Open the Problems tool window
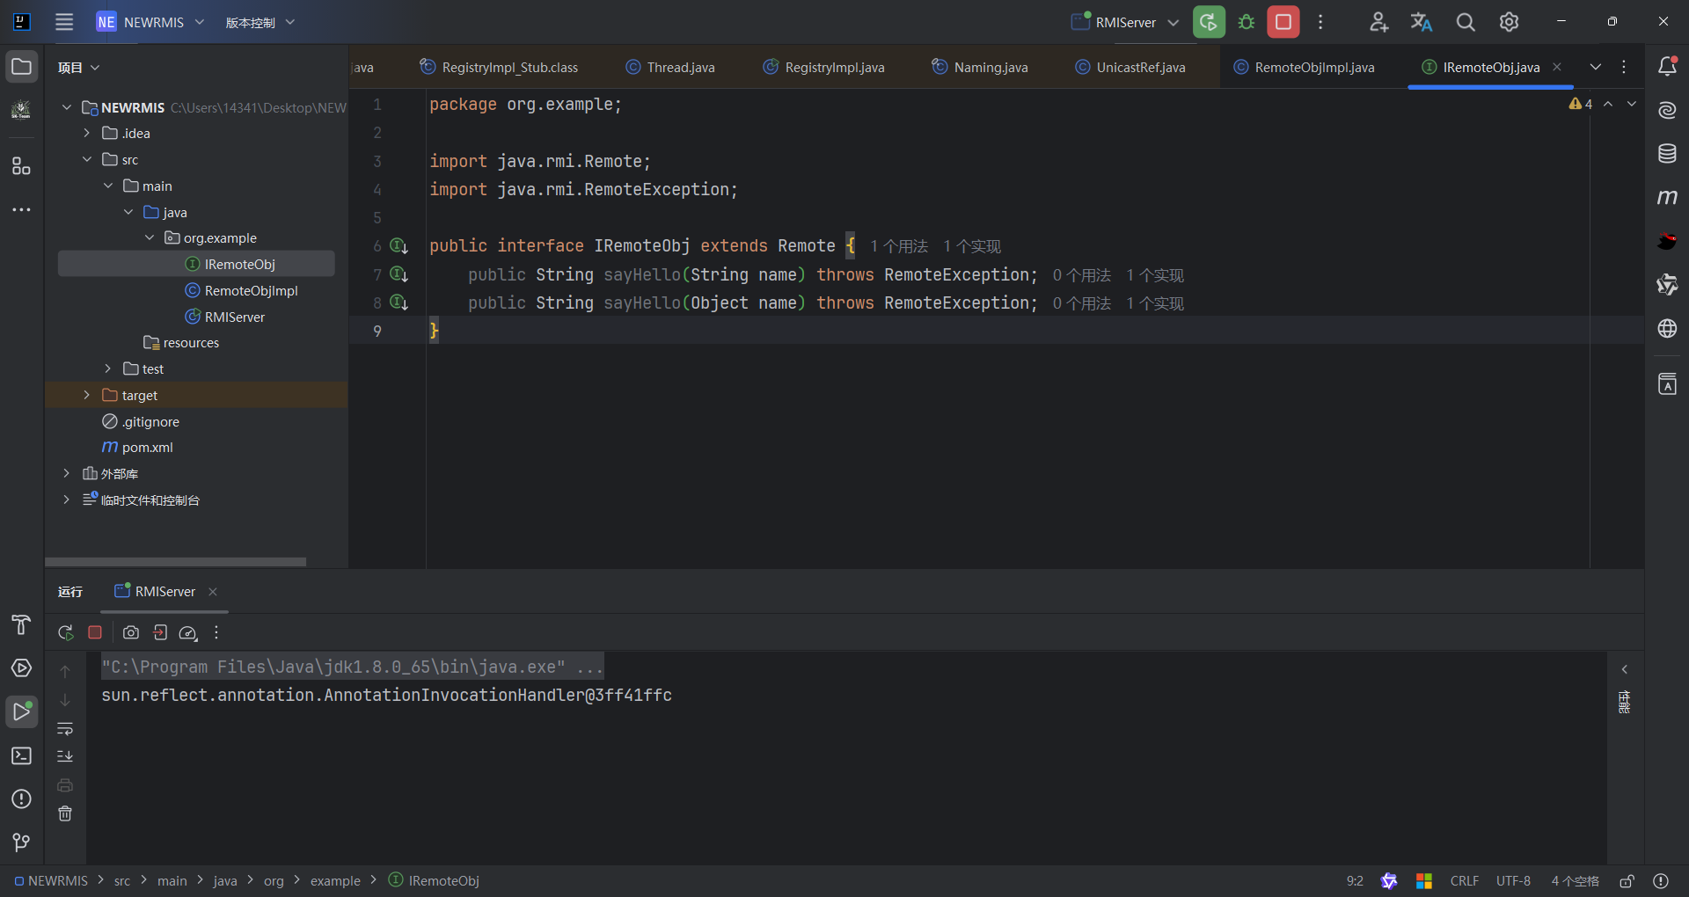The width and height of the screenshot is (1689, 897). pos(21,799)
